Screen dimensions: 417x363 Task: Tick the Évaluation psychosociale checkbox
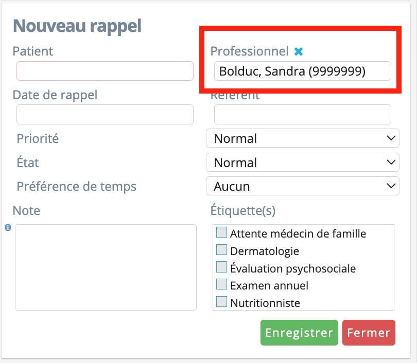221,267
